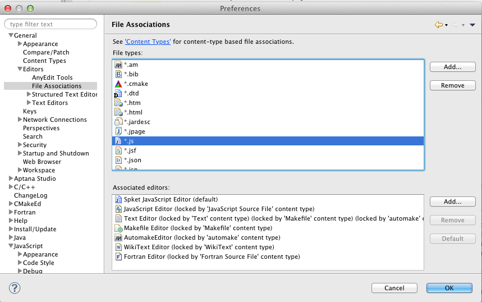Click Add... beside Associated editors list
Image resolution: width=482 pixels, height=302 pixels.
tap(452, 202)
